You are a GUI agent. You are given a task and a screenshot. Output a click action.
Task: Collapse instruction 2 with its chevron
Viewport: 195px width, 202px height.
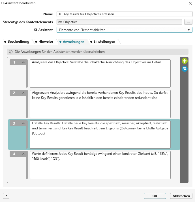[x=23, y=93]
